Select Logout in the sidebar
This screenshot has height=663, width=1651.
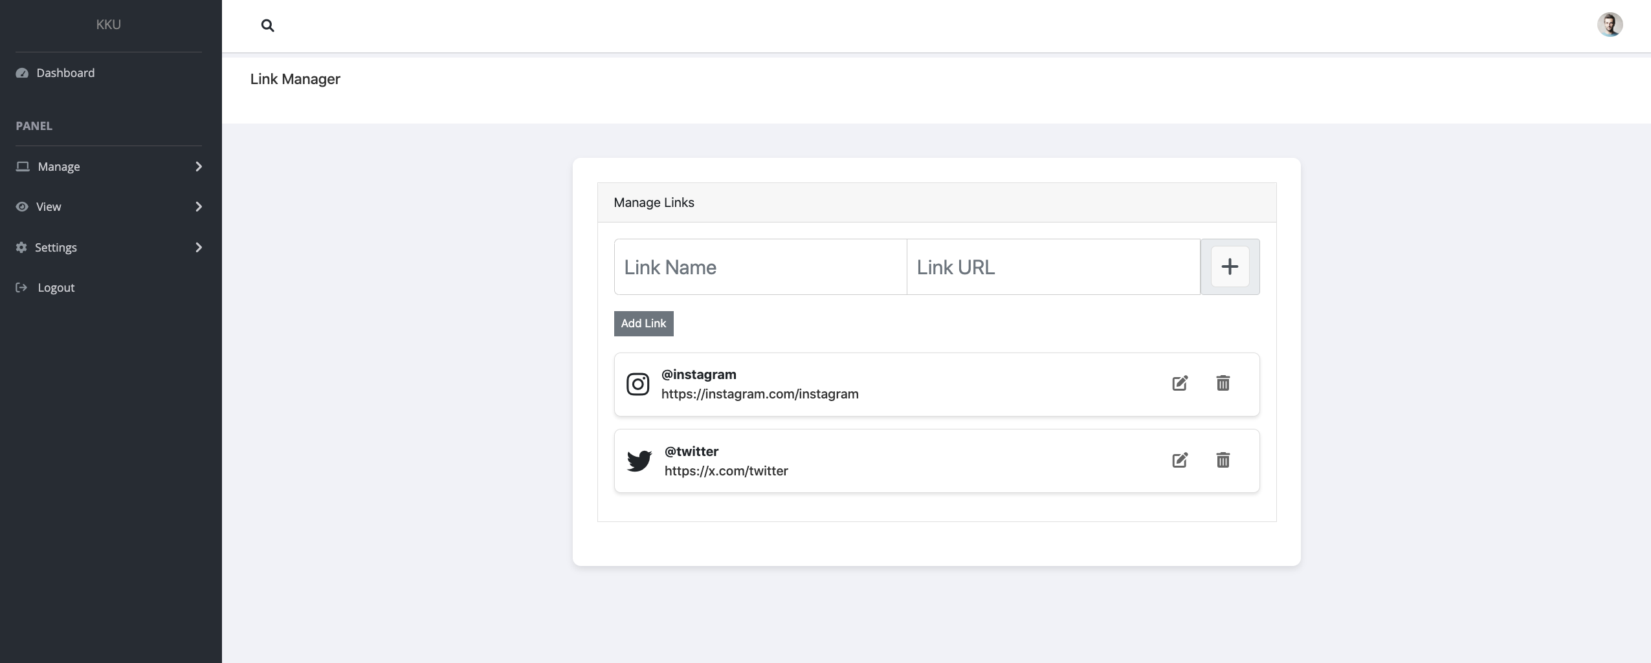point(56,288)
